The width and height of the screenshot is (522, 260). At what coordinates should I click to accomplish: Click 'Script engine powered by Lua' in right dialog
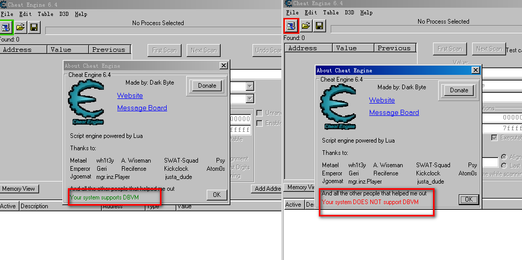(x=358, y=141)
